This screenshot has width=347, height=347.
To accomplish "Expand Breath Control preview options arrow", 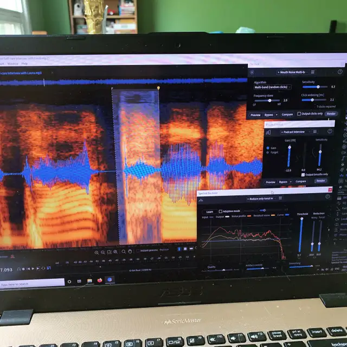I will click(x=291, y=182).
